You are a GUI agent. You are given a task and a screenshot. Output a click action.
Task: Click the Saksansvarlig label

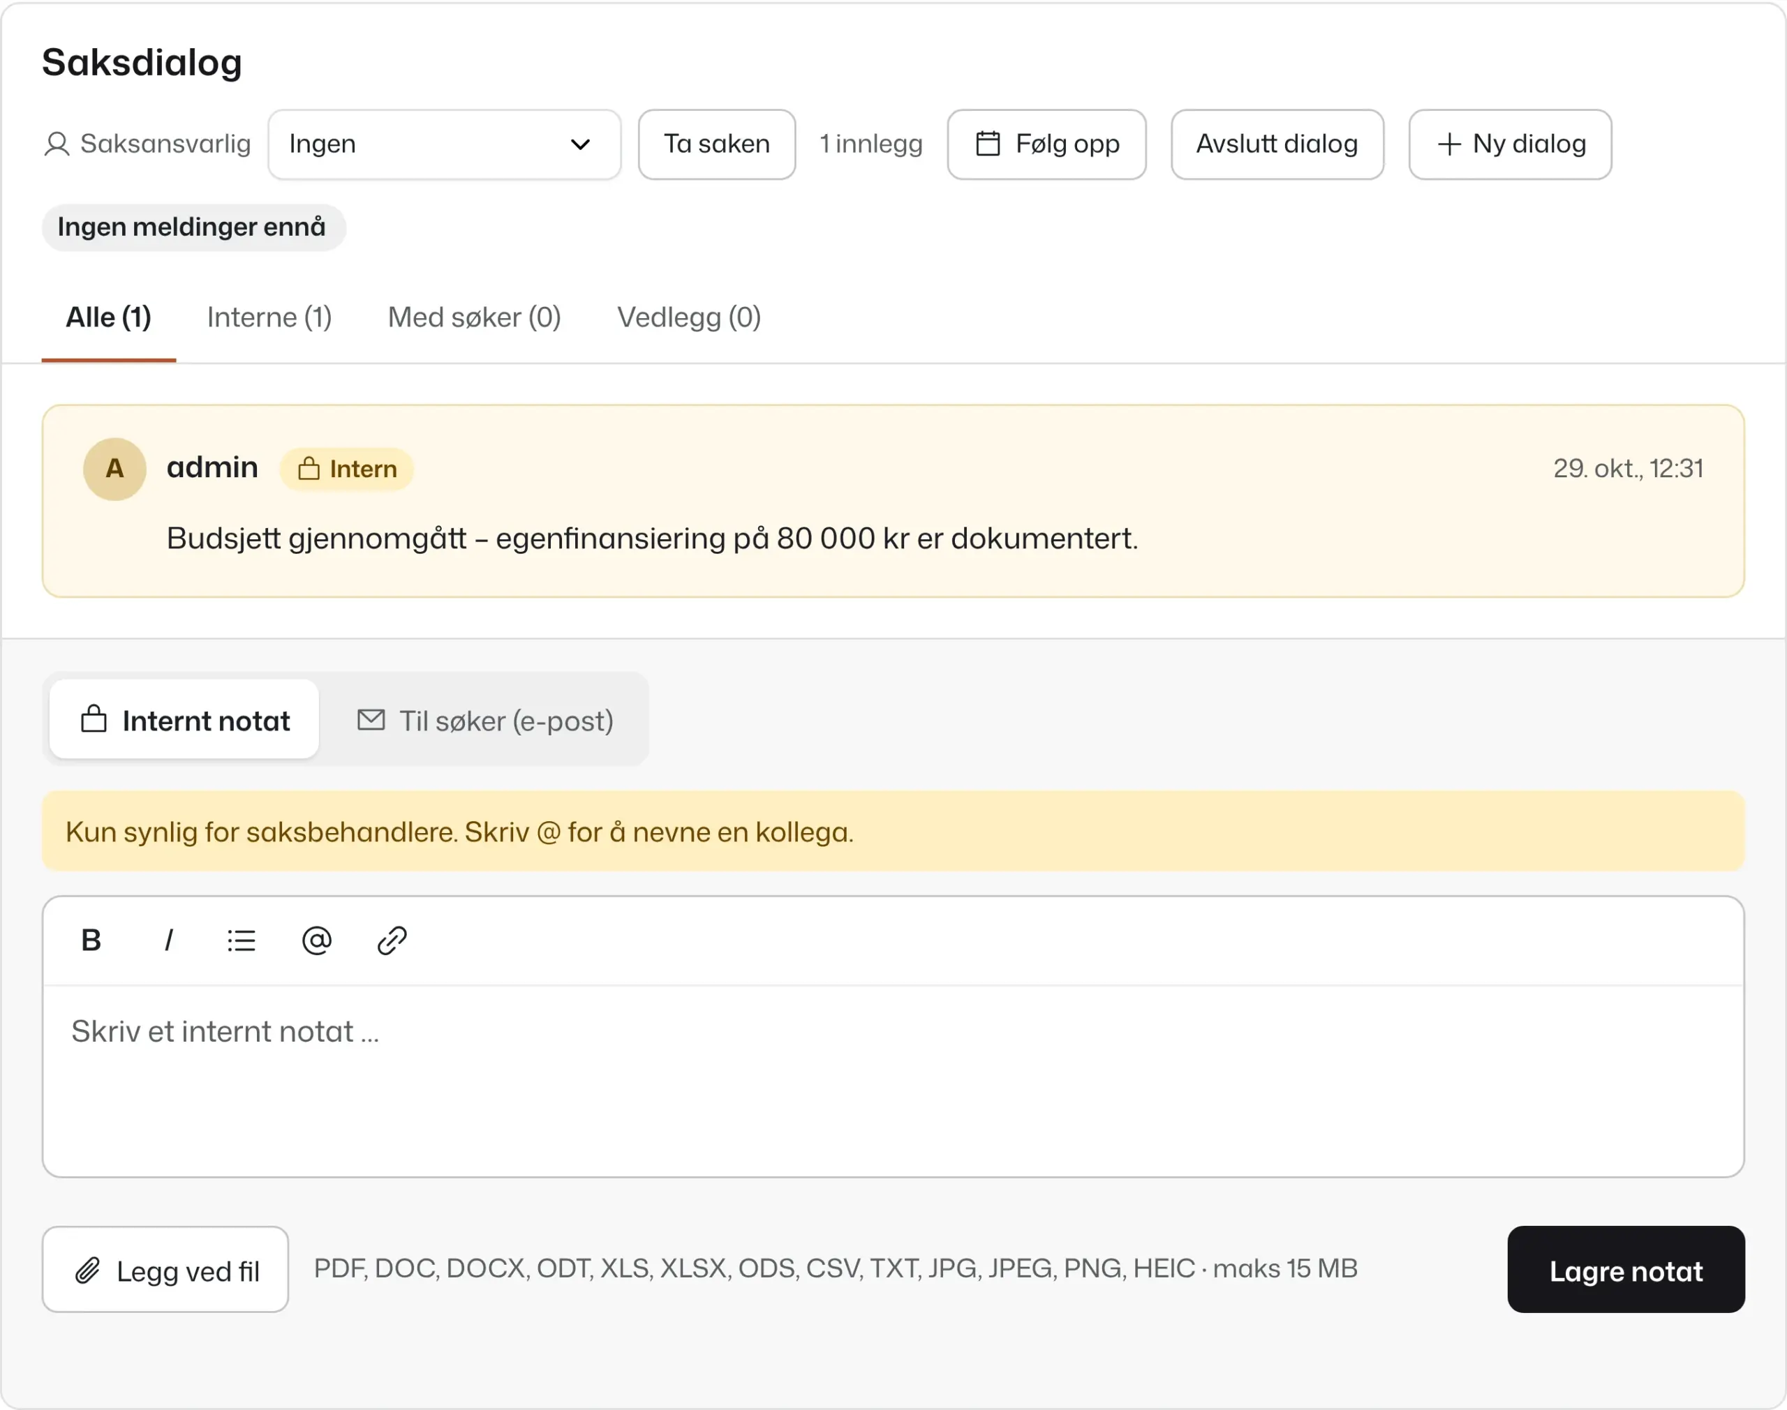165,144
